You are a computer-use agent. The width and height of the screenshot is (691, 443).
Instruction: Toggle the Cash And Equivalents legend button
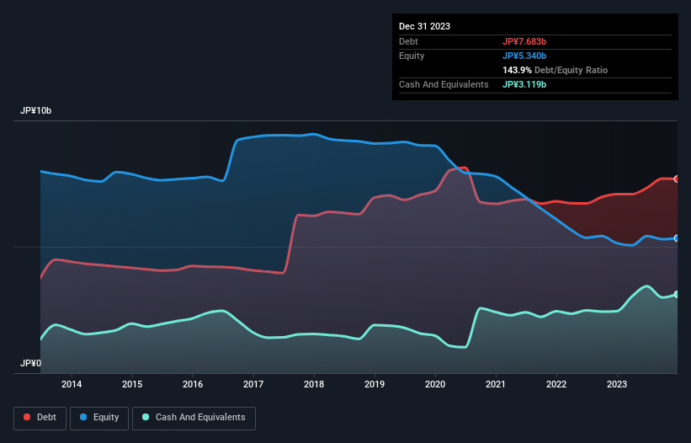[194, 418]
